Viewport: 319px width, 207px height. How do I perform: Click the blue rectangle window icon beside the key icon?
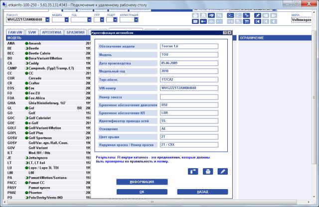195,21
